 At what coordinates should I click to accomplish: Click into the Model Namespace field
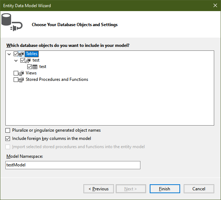73,165
